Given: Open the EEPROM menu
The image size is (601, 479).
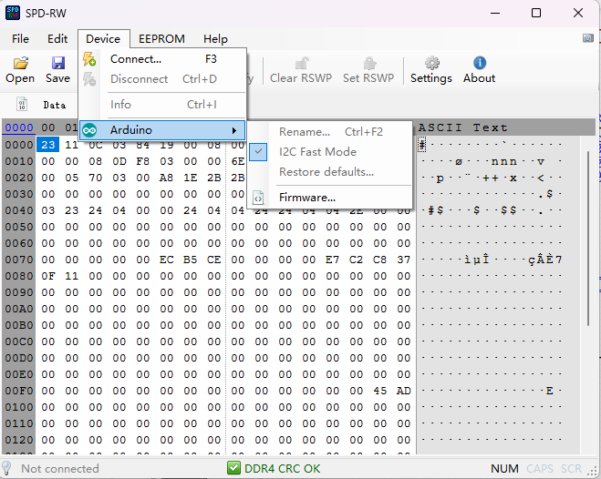Looking at the screenshot, I should 161,38.
